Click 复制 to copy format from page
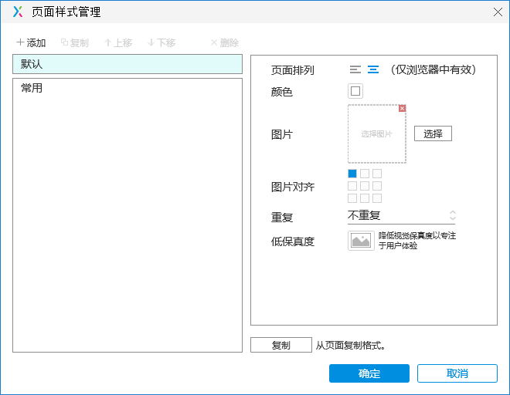 click(x=280, y=346)
